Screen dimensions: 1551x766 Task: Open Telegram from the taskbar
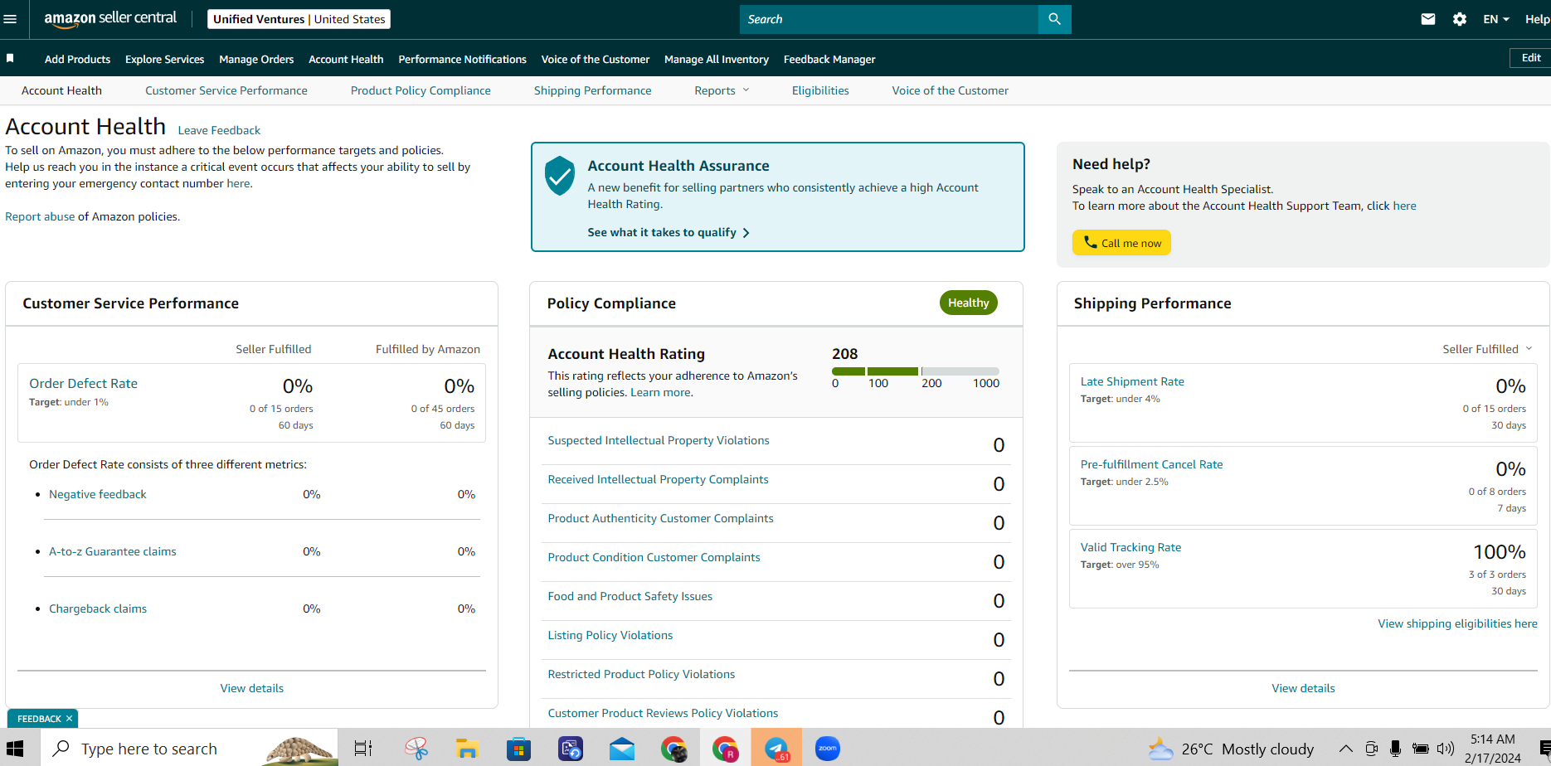(x=776, y=749)
